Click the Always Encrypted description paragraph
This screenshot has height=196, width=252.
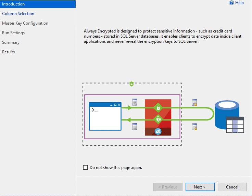coord(163,36)
